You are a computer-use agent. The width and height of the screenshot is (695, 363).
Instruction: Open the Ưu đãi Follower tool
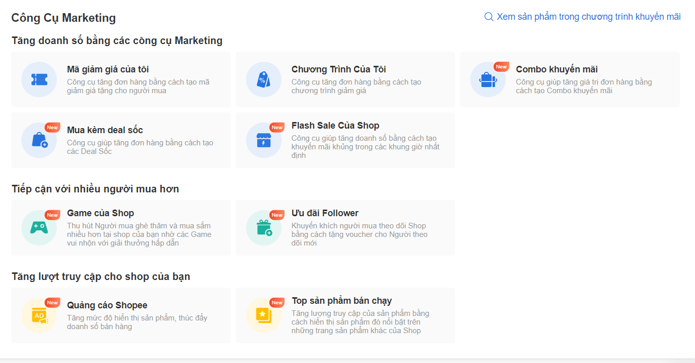tap(345, 228)
